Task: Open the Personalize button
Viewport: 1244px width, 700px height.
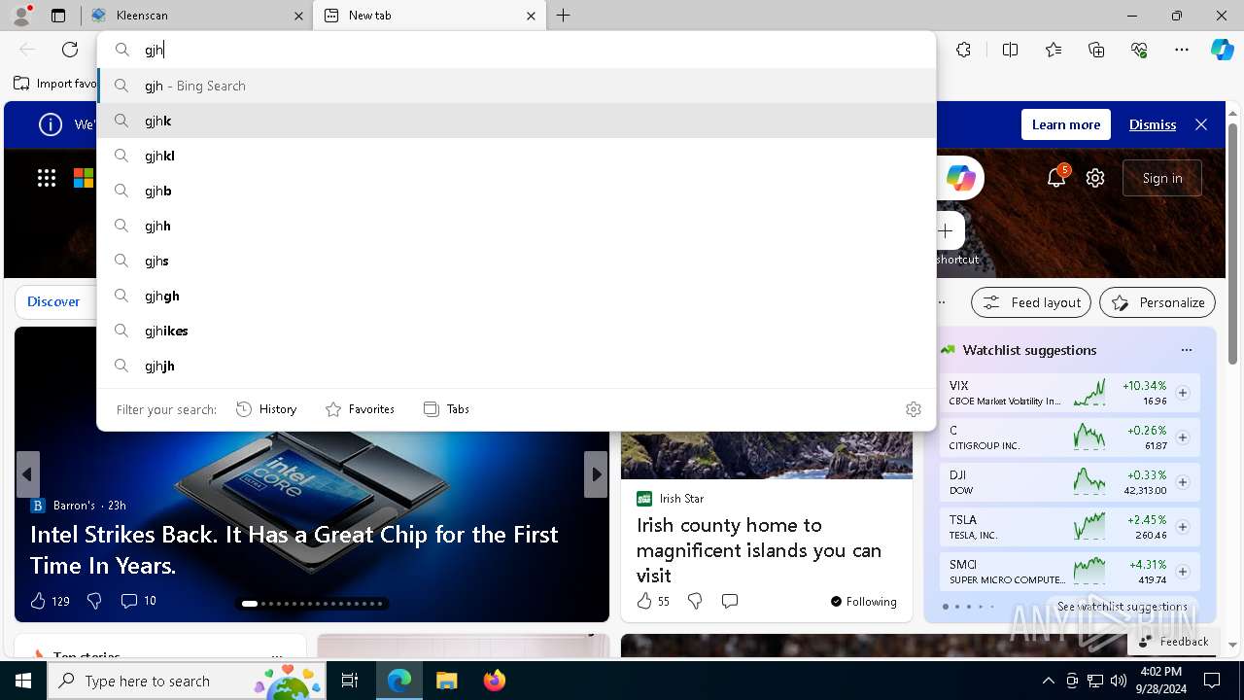Action: 1158,302
